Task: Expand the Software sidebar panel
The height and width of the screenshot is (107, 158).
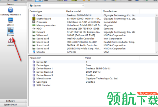Action: pos(13,101)
